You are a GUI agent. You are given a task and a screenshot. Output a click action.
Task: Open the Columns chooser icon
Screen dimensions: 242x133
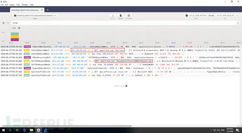click(x=129, y=15)
